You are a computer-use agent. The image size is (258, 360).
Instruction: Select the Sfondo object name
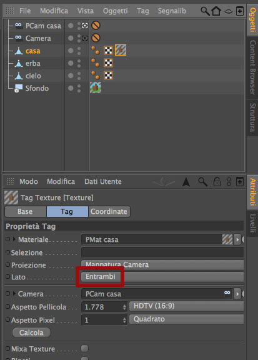(x=37, y=88)
